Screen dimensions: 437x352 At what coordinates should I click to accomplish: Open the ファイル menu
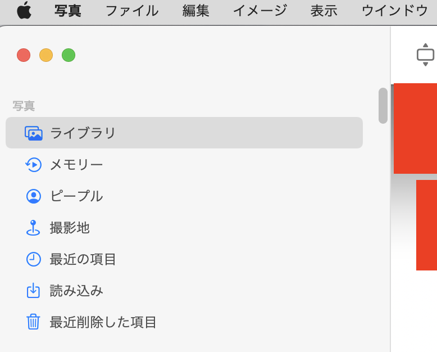click(132, 10)
